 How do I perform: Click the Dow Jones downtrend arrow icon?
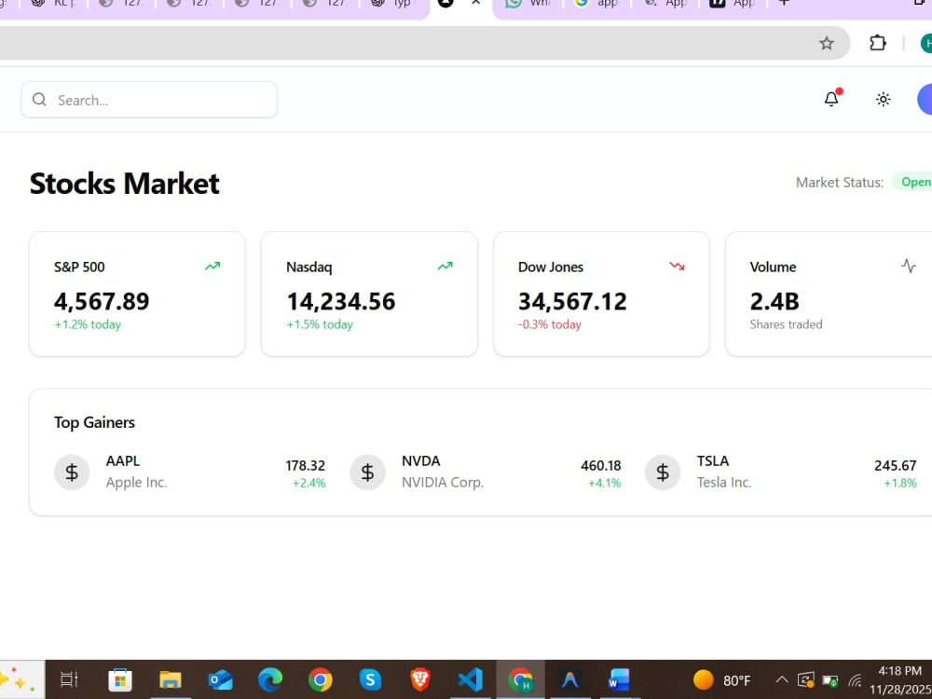click(677, 267)
